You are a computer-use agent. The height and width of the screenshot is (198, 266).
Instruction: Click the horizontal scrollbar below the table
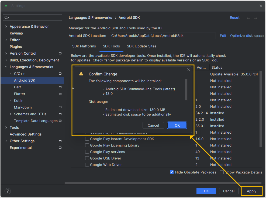(163, 183)
